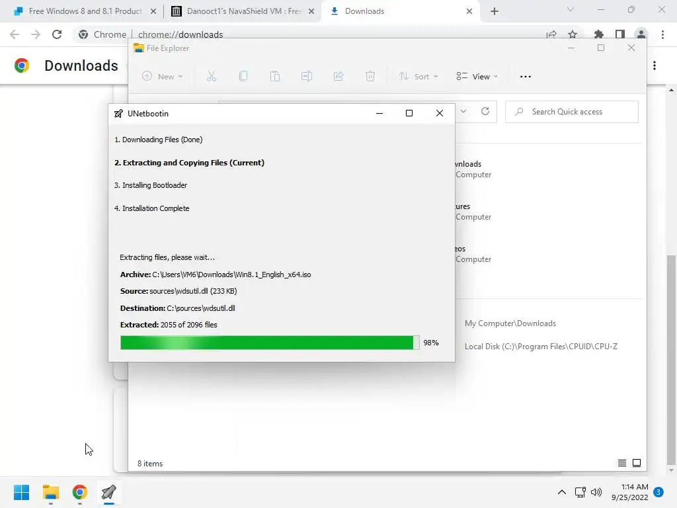Click the Archive path Win8.1_English_x64.iso
The image size is (677, 508).
point(216,275)
